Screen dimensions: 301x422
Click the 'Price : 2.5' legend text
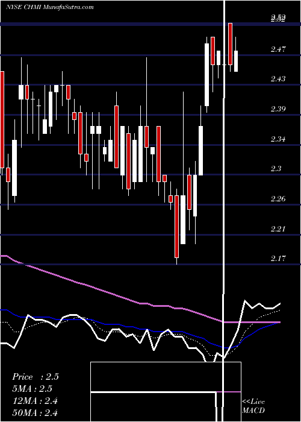pos(35,377)
